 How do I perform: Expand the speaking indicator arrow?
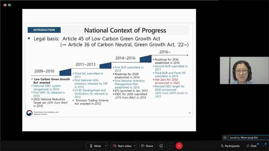click(225, 138)
